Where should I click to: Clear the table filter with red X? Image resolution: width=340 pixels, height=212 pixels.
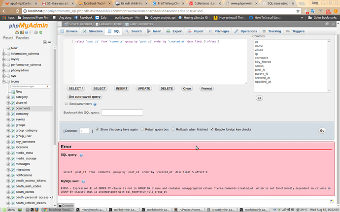46,86
